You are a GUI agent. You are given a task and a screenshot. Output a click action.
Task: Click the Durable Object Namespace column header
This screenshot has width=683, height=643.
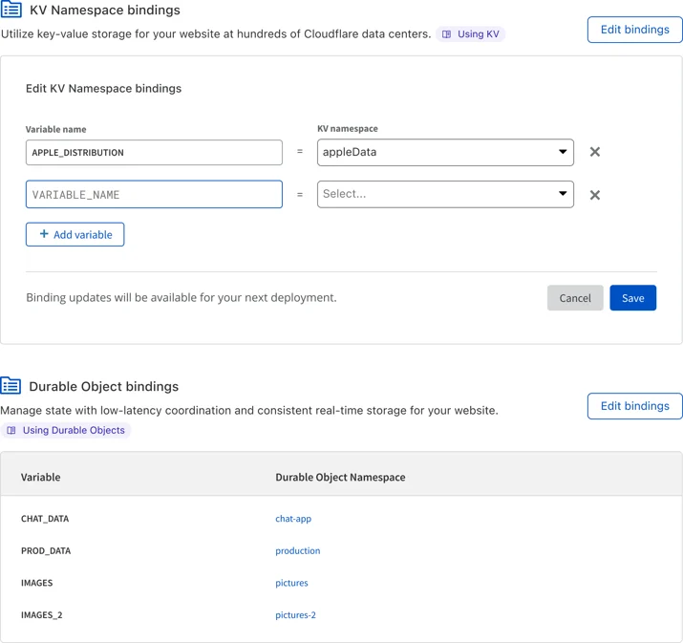pos(340,478)
